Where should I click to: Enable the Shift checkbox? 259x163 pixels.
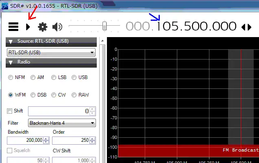[x=10, y=111]
